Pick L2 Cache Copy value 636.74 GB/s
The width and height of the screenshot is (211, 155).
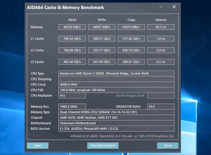tap(131, 50)
